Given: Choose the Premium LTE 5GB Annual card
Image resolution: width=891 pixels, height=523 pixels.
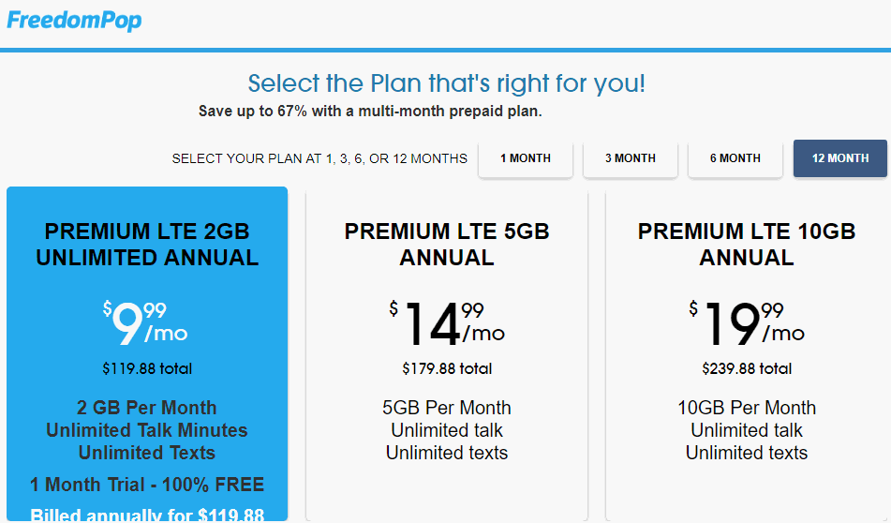Looking at the screenshot, I should (x=447, y=355).
